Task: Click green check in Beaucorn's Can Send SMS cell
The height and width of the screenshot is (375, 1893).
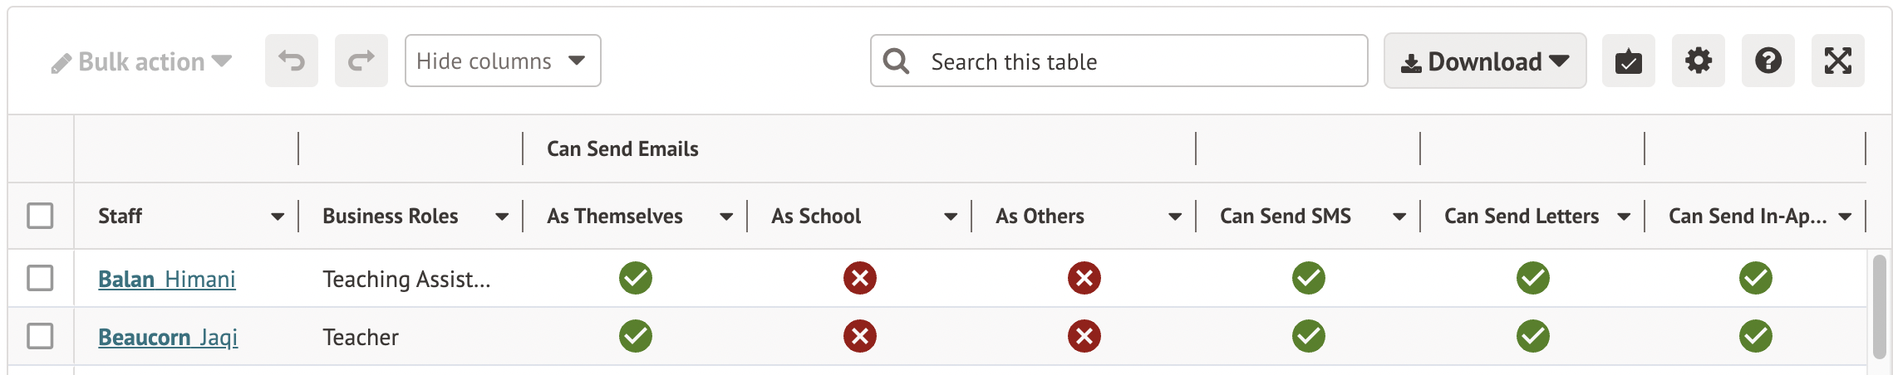Action: 1308,336
